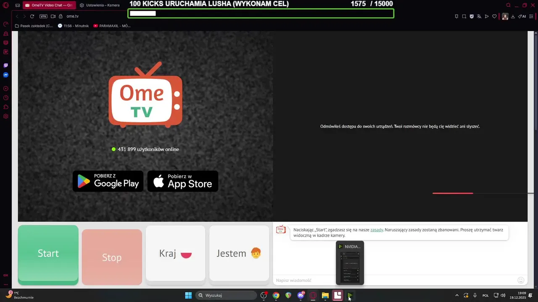Open History clock icon in sidebar
Screen dimensions: 538x302
click(x=6, y=98)
